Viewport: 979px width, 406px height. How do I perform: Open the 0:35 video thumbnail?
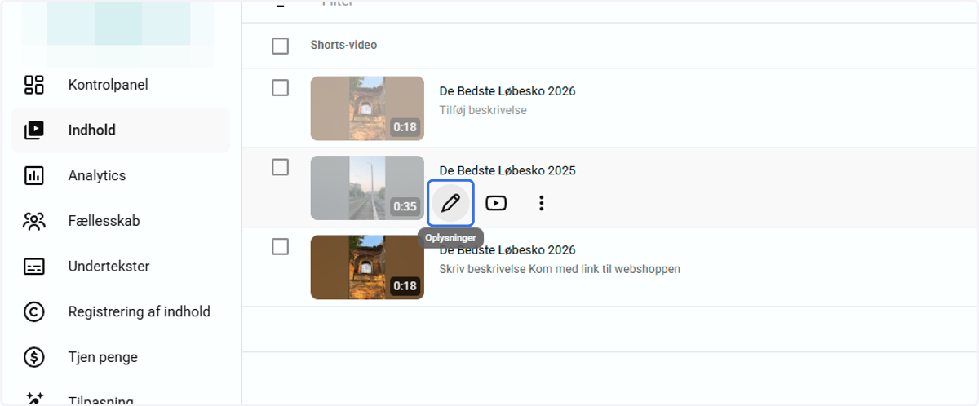coord(367,188)
